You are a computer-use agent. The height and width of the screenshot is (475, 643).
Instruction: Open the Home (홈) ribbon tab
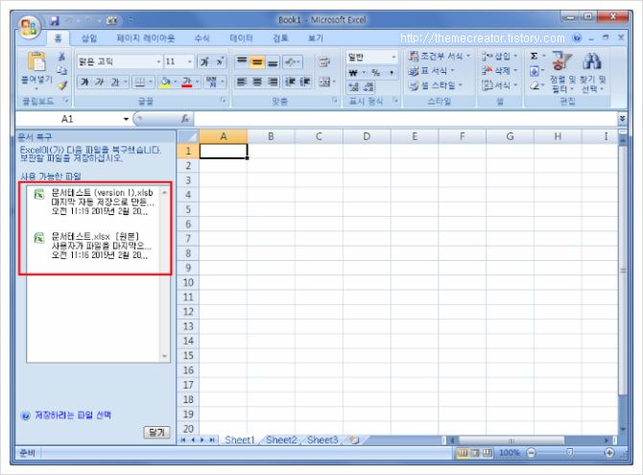pos(58,38)
